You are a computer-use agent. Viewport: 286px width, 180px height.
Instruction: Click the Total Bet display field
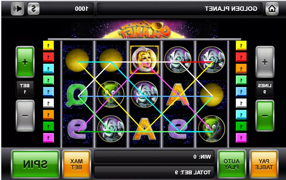(x=154, y=172)
